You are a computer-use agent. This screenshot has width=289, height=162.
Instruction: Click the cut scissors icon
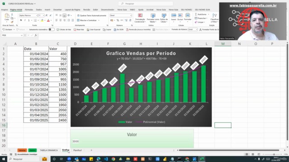pyautogui.click(x=12, y=14)
